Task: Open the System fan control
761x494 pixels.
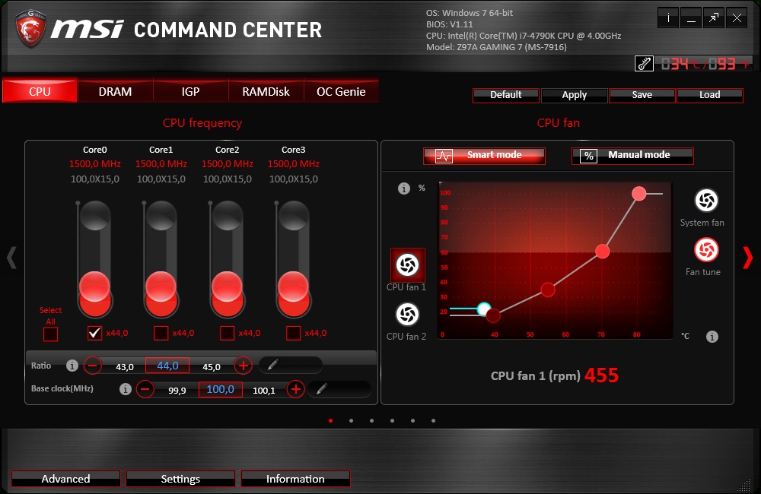Action: [706, 200]
